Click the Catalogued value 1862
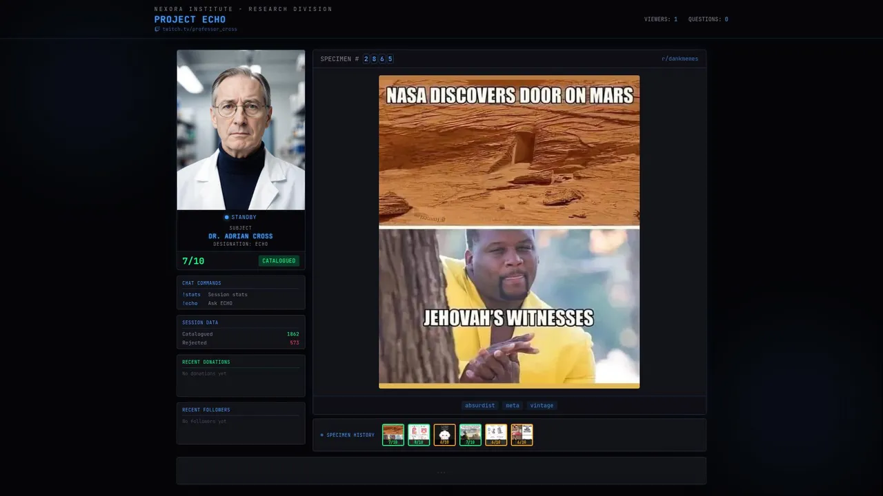Image resolution: width=883 pixels, height=496 pixels. coord(293,334)
